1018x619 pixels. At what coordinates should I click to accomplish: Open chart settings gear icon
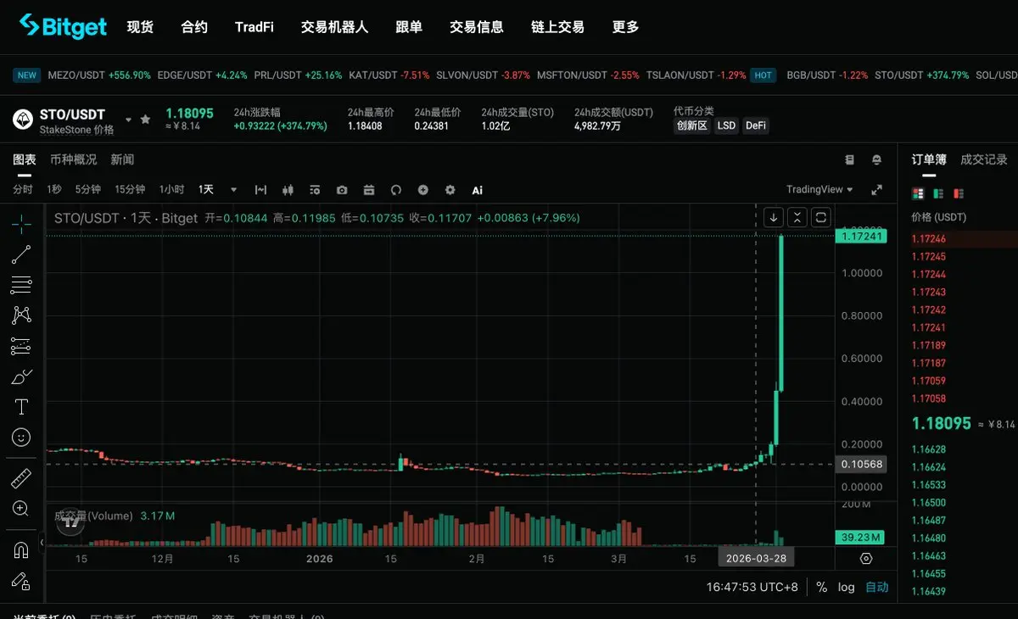pyautogui.click(x=450, y=190)
